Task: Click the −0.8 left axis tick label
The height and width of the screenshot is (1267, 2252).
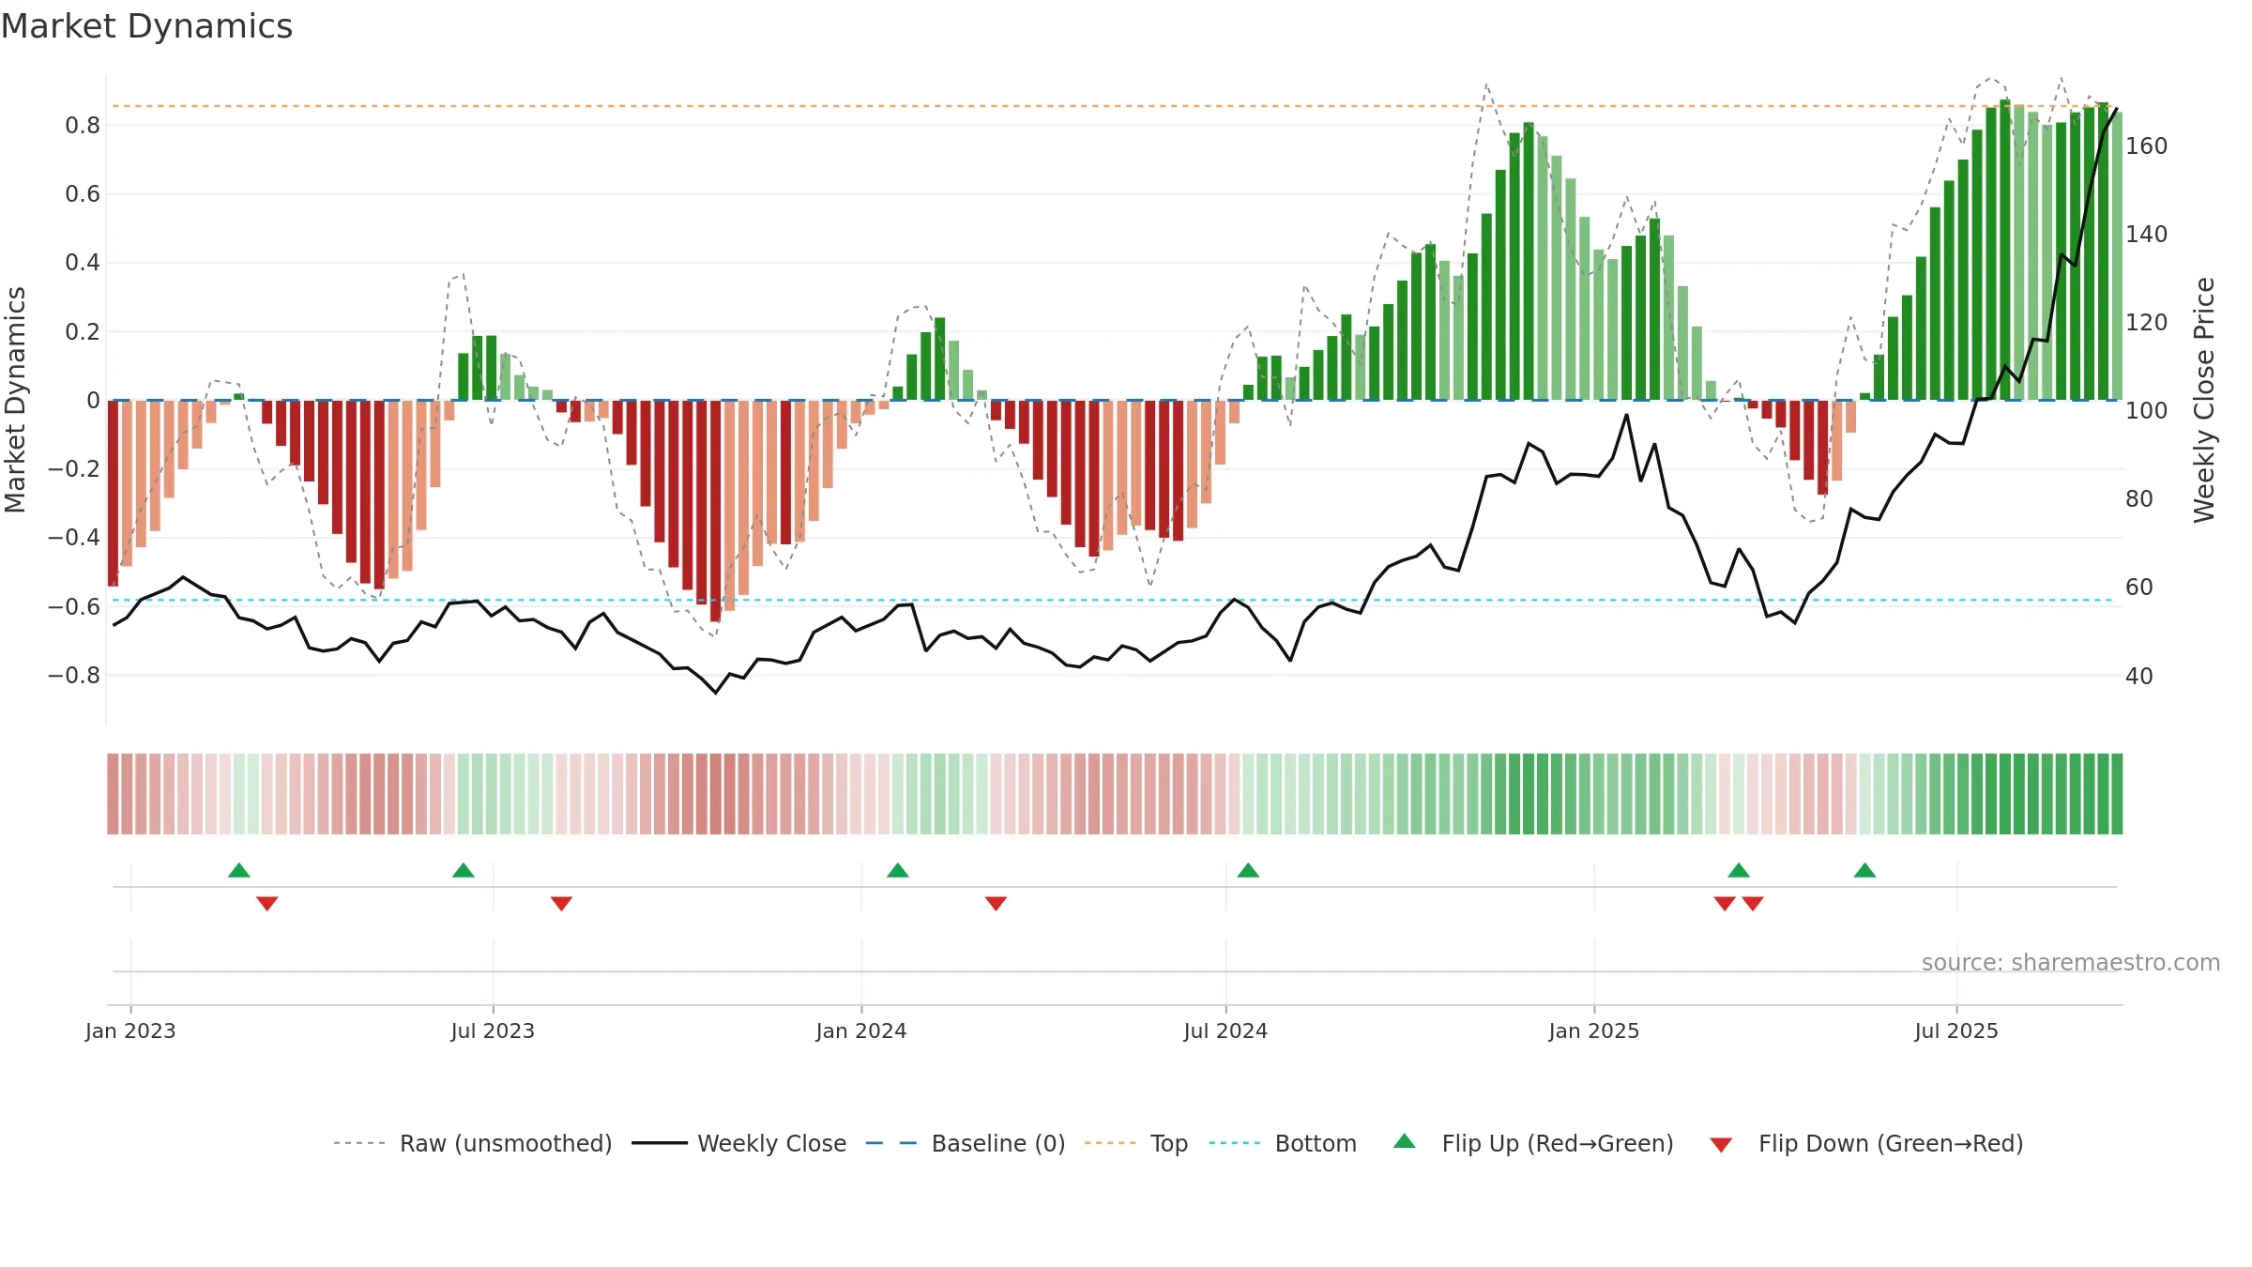Action: 74,675
